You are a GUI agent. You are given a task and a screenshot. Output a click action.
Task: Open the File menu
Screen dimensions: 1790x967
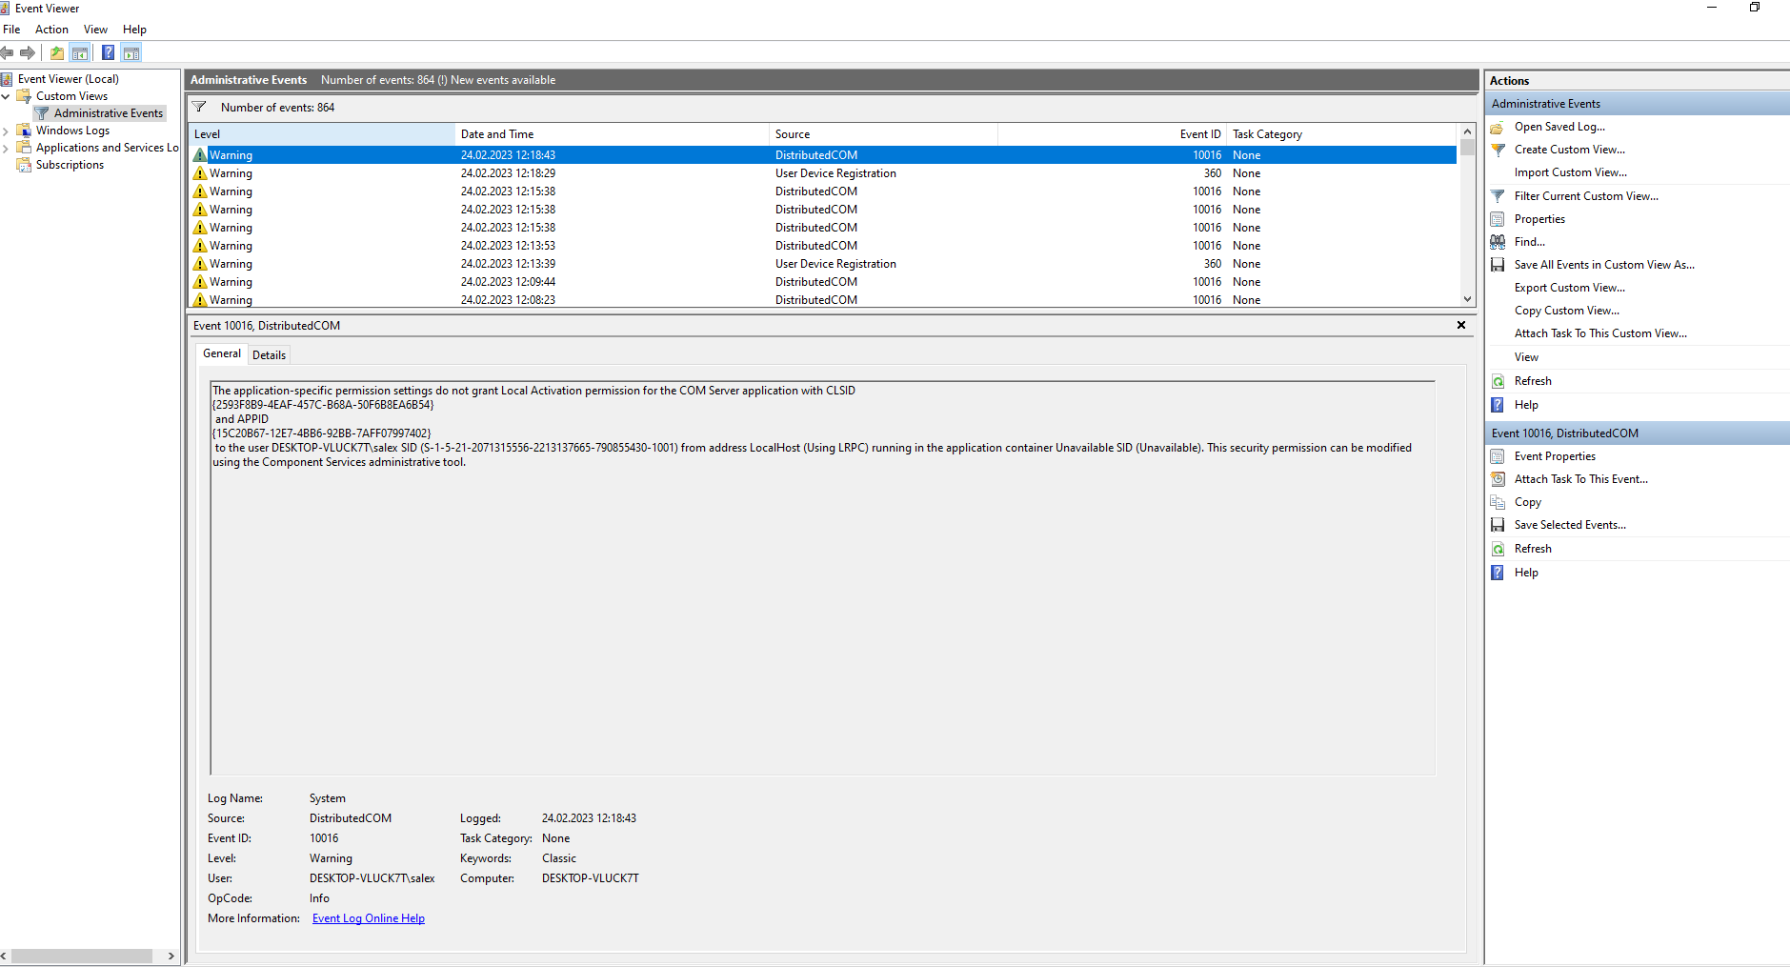coord(11,30)
